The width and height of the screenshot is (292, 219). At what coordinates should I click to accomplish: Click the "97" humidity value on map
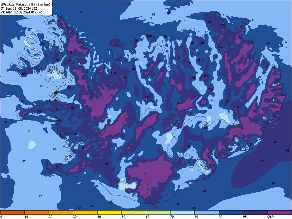coord(166,37)
